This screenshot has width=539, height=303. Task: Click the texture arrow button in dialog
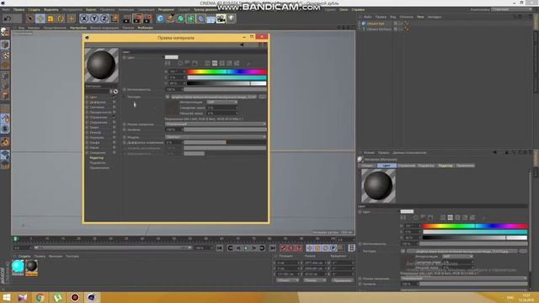[168, 97]
